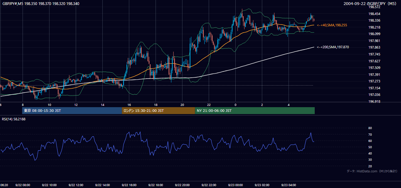The image size is (401, 188).
Task: Click price axis value 197.036
Action: click(374, 95)
